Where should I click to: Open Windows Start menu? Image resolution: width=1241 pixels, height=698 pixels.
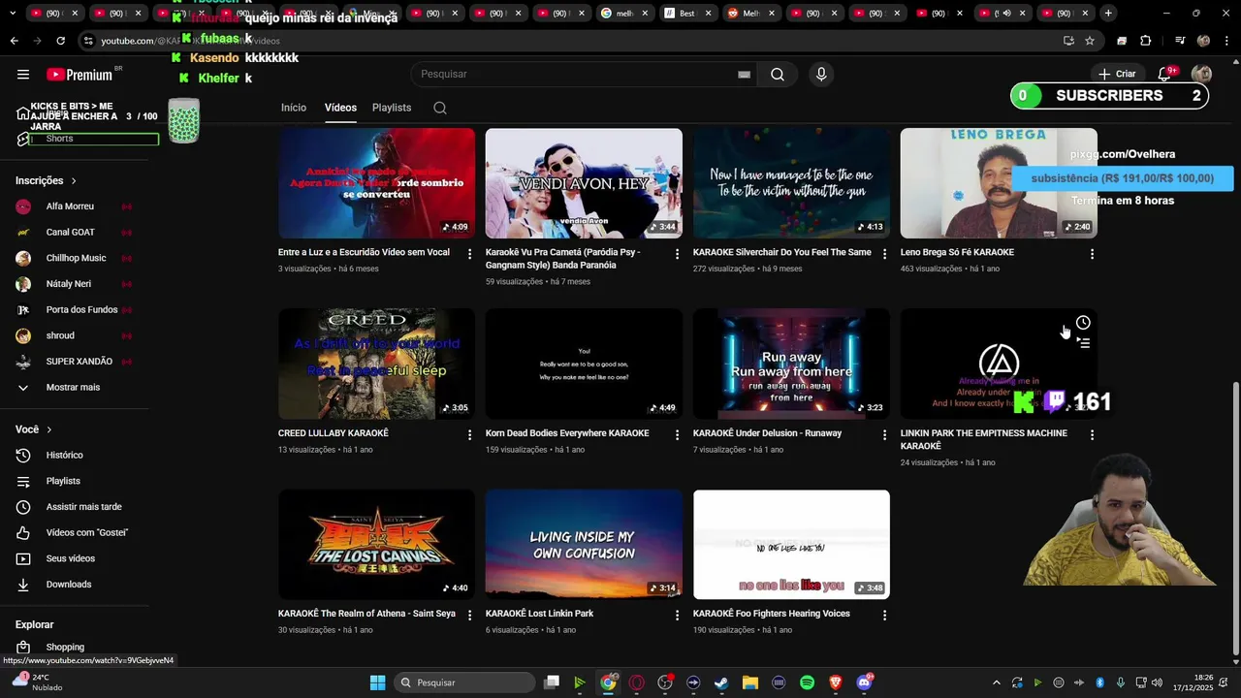[377, 682]
